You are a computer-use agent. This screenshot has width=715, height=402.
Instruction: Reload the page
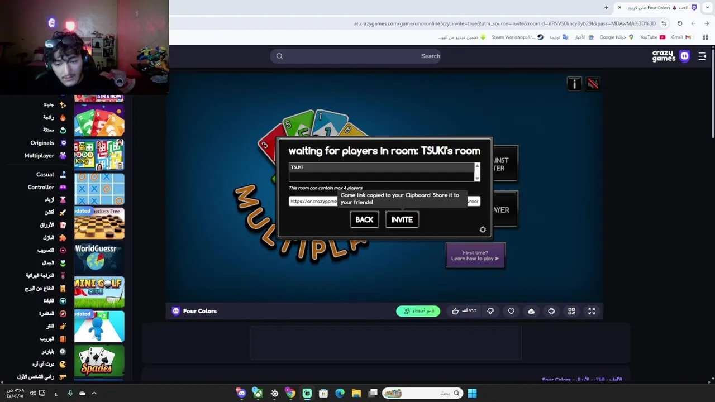[x=680, y=23]
